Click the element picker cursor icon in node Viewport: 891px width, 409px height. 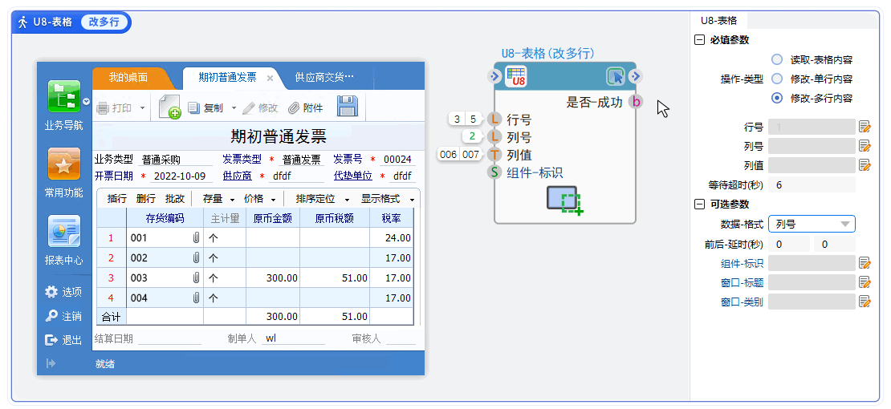pyautogui.click(x=616, y=76)
